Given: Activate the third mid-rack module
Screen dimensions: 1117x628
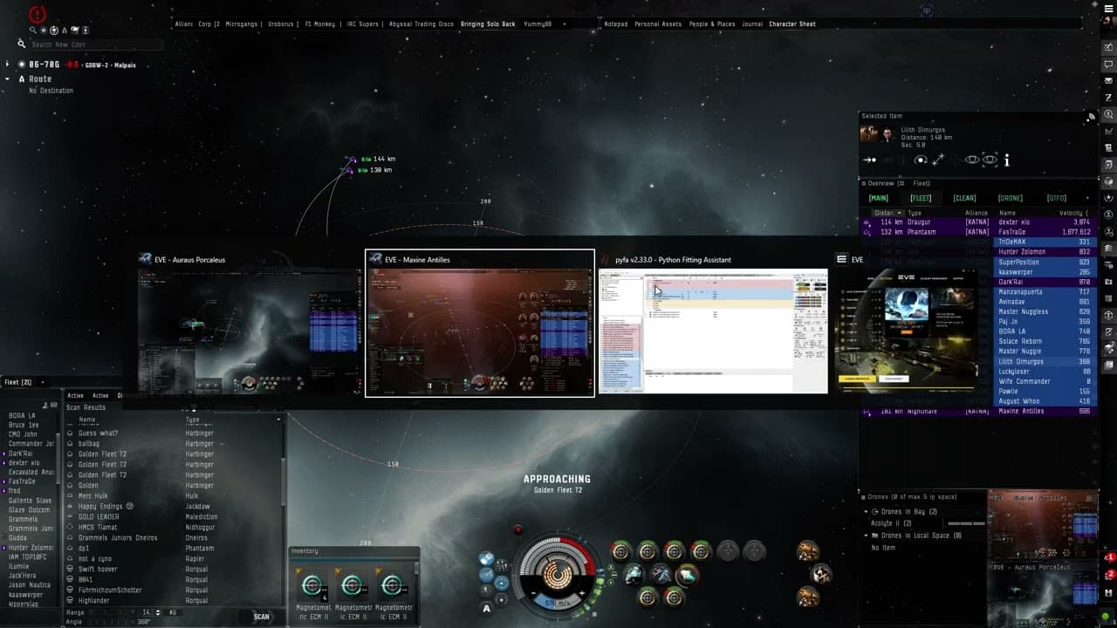Looking at the screenshot, I should [x=688, y=574].
